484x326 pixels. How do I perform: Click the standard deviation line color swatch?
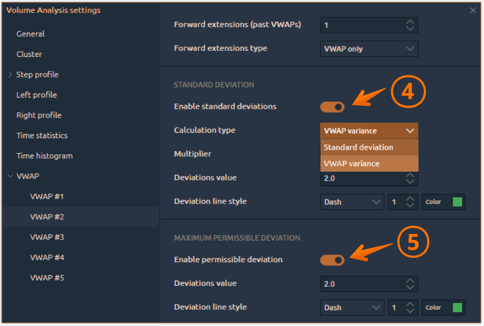(457, 202)
